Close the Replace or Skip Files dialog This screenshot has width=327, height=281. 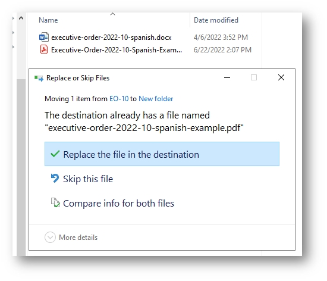[x=281, y=77]
